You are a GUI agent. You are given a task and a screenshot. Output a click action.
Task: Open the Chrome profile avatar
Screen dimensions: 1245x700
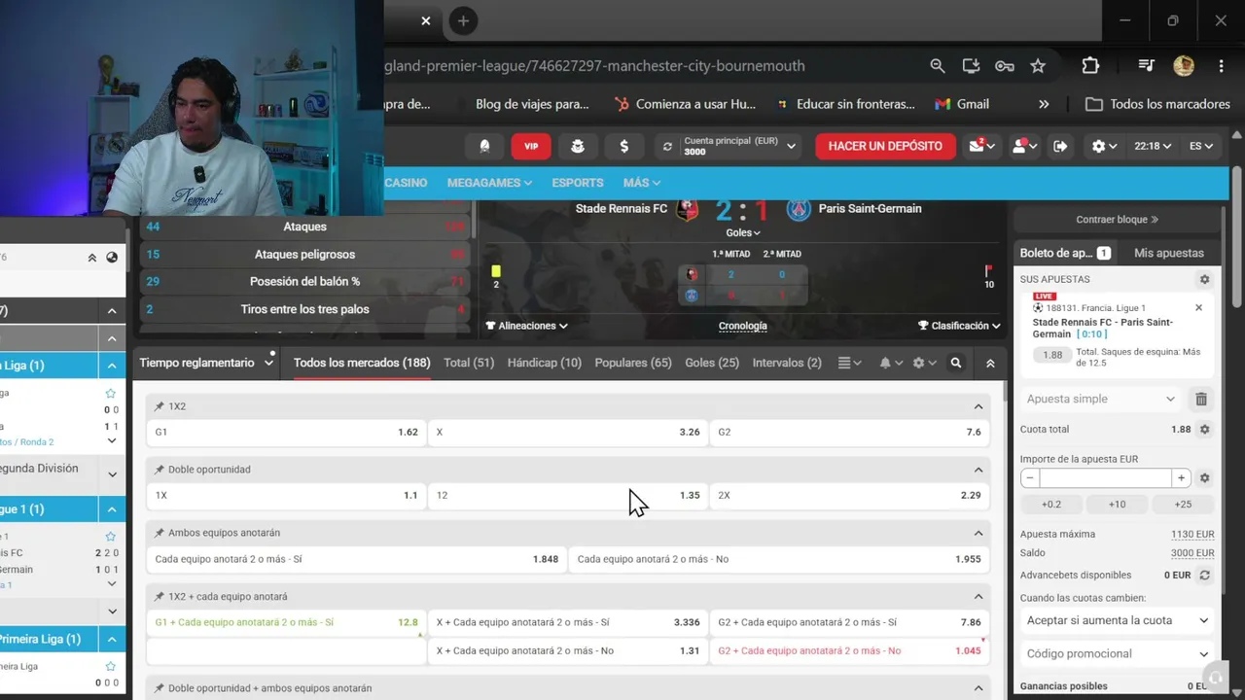(1184, 66)
